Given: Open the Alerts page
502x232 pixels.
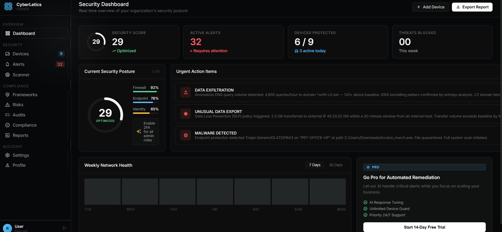Looking at the screenshot, I should point(35,64).
